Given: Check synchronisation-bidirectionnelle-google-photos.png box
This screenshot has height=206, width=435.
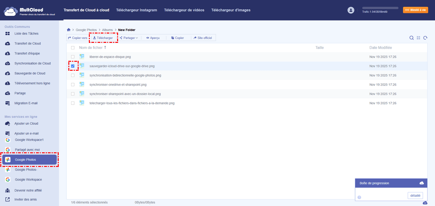Looking at the screenshot, I should coord(73,75).
